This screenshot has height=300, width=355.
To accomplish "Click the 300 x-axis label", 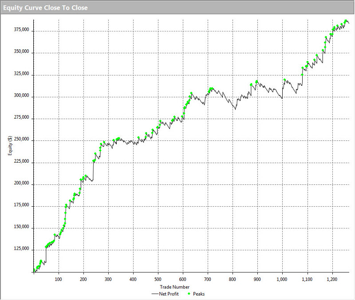I will pos(108,279).
